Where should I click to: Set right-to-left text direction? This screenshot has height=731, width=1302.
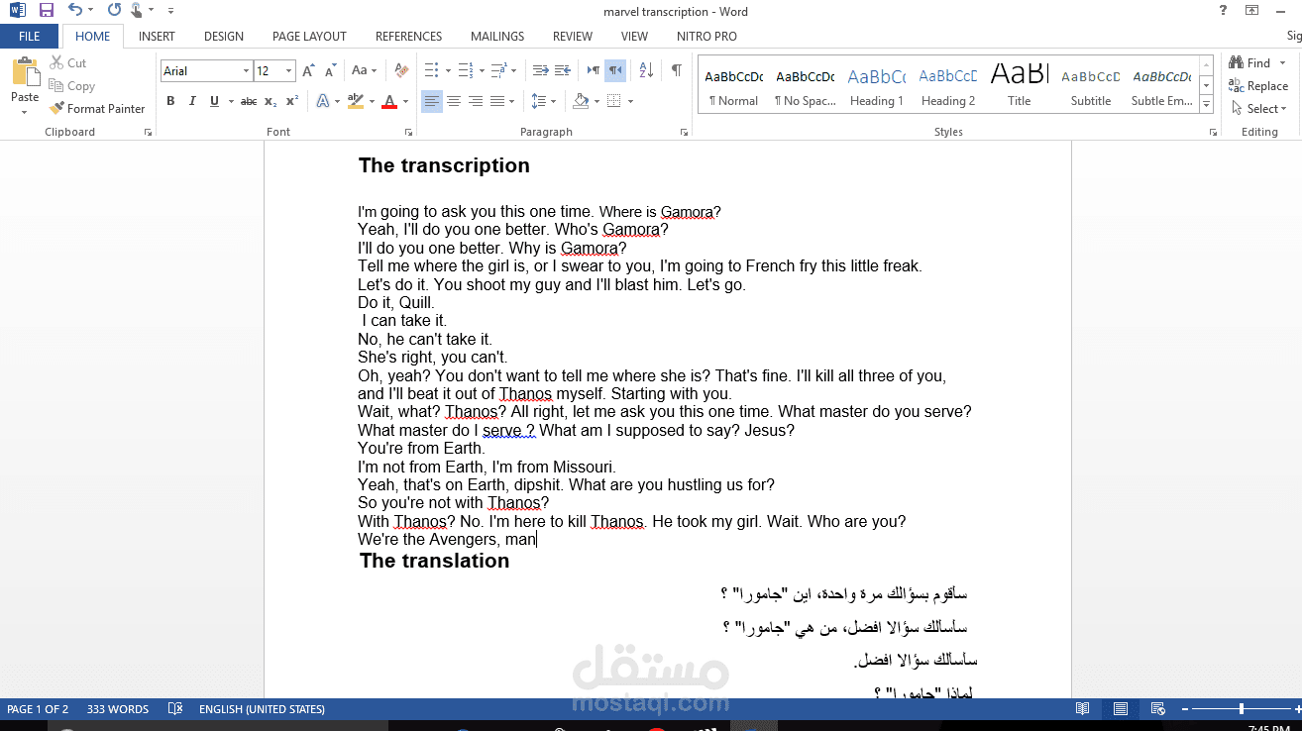pyautogui.click(x=615, y=71)
